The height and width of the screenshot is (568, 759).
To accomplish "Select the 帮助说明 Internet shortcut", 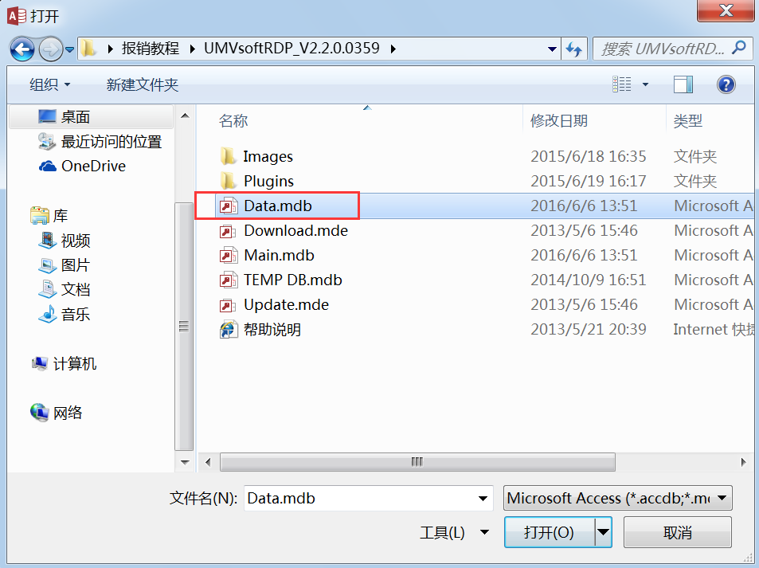I will (272, 329).
